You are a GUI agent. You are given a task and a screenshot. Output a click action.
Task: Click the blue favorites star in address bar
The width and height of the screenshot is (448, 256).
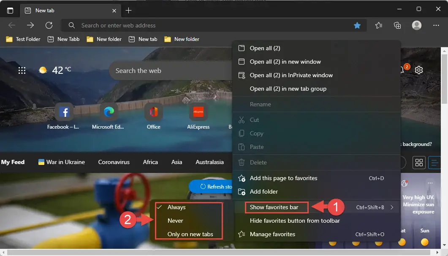click(357, 25)
